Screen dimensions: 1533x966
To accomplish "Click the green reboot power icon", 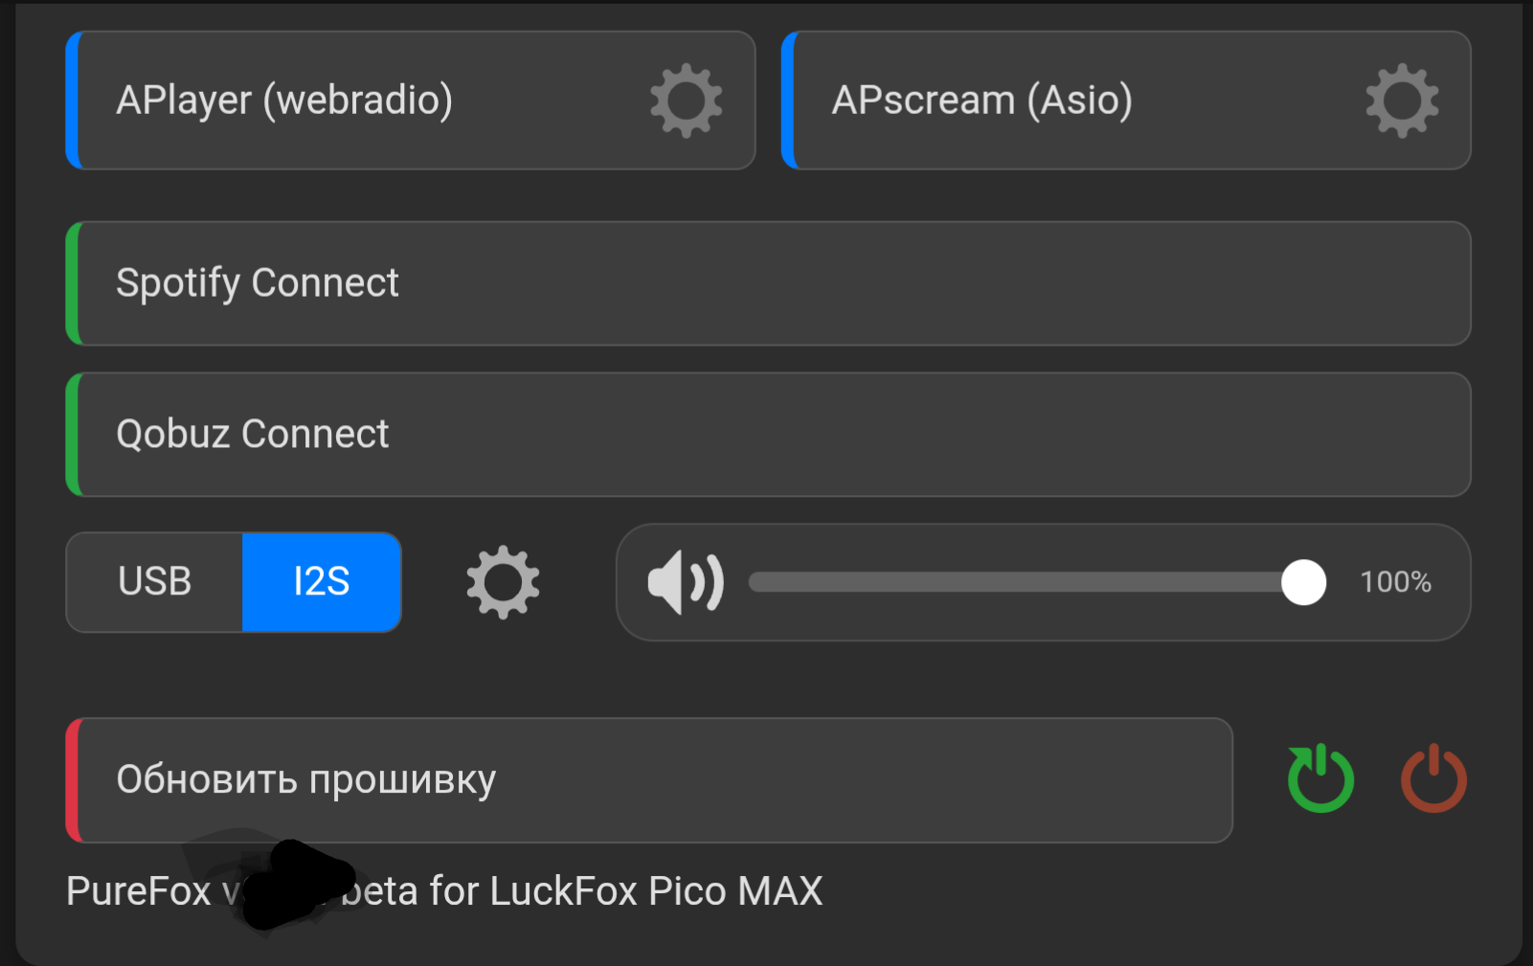I will pos(1320,777).
